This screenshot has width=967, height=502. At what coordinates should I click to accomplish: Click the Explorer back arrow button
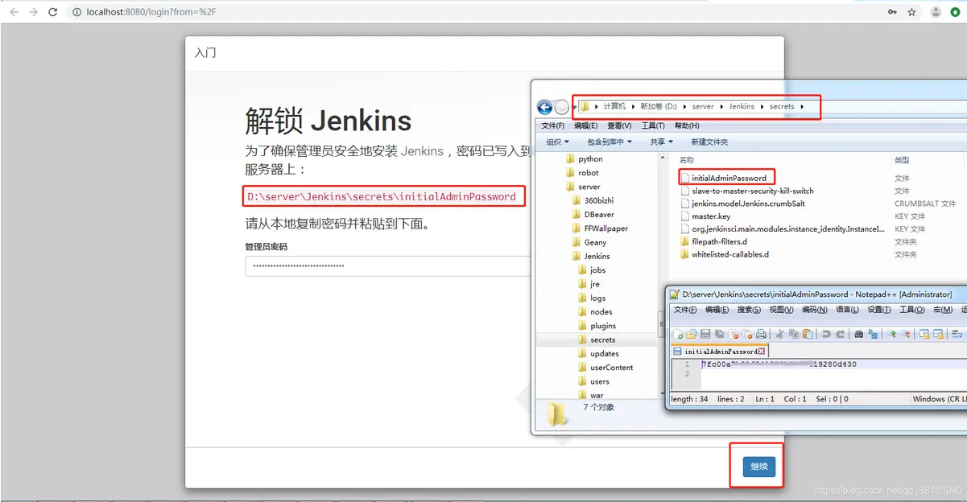tap(545, 107)
